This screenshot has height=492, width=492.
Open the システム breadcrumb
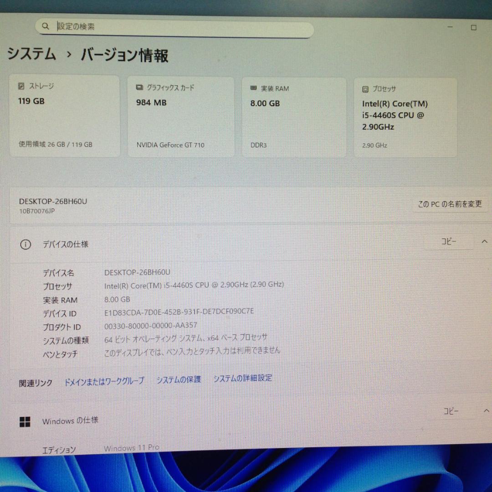(x=31, y=53)
